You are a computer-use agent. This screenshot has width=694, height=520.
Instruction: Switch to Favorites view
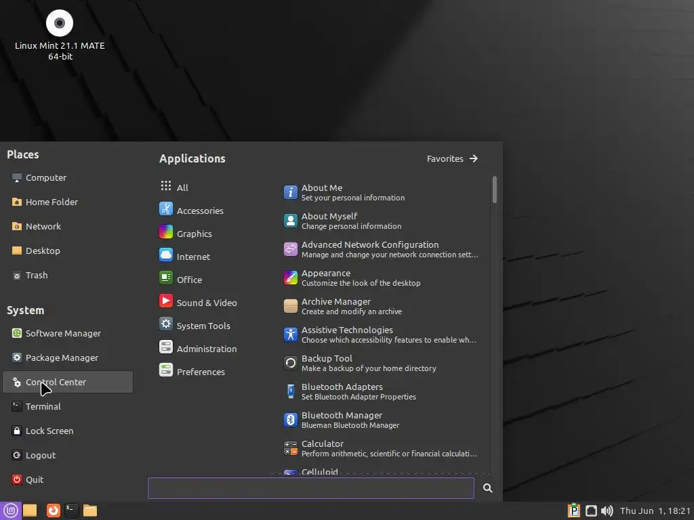pos(452,158)
